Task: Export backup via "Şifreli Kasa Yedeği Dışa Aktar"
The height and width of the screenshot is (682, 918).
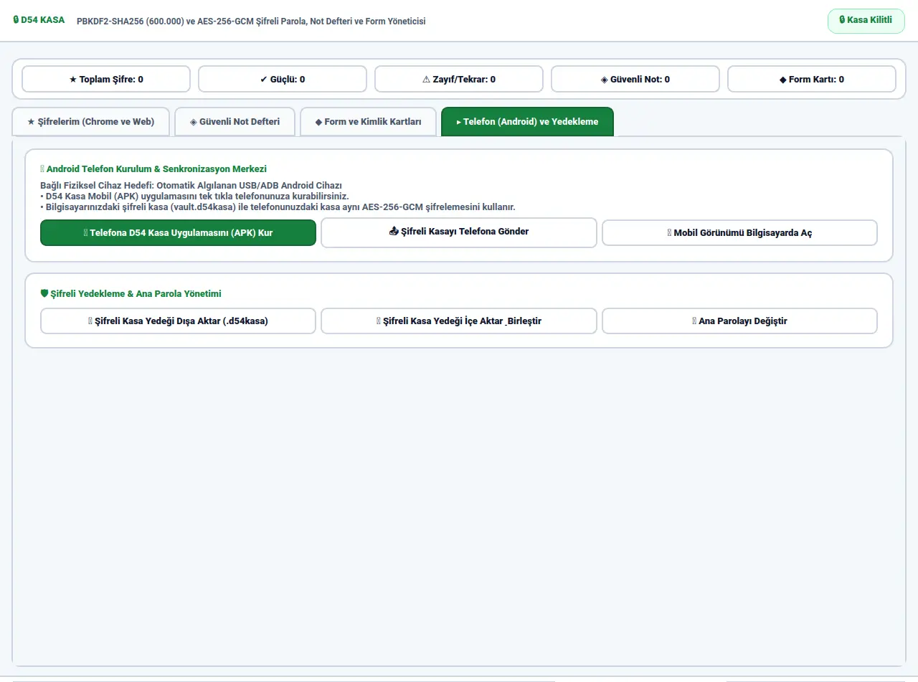Action: tap(178, 321)
